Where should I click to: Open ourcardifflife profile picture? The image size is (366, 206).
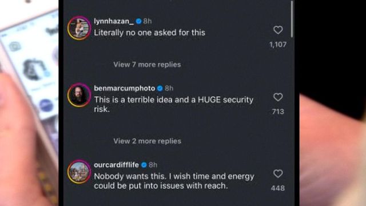click(79, 172)
